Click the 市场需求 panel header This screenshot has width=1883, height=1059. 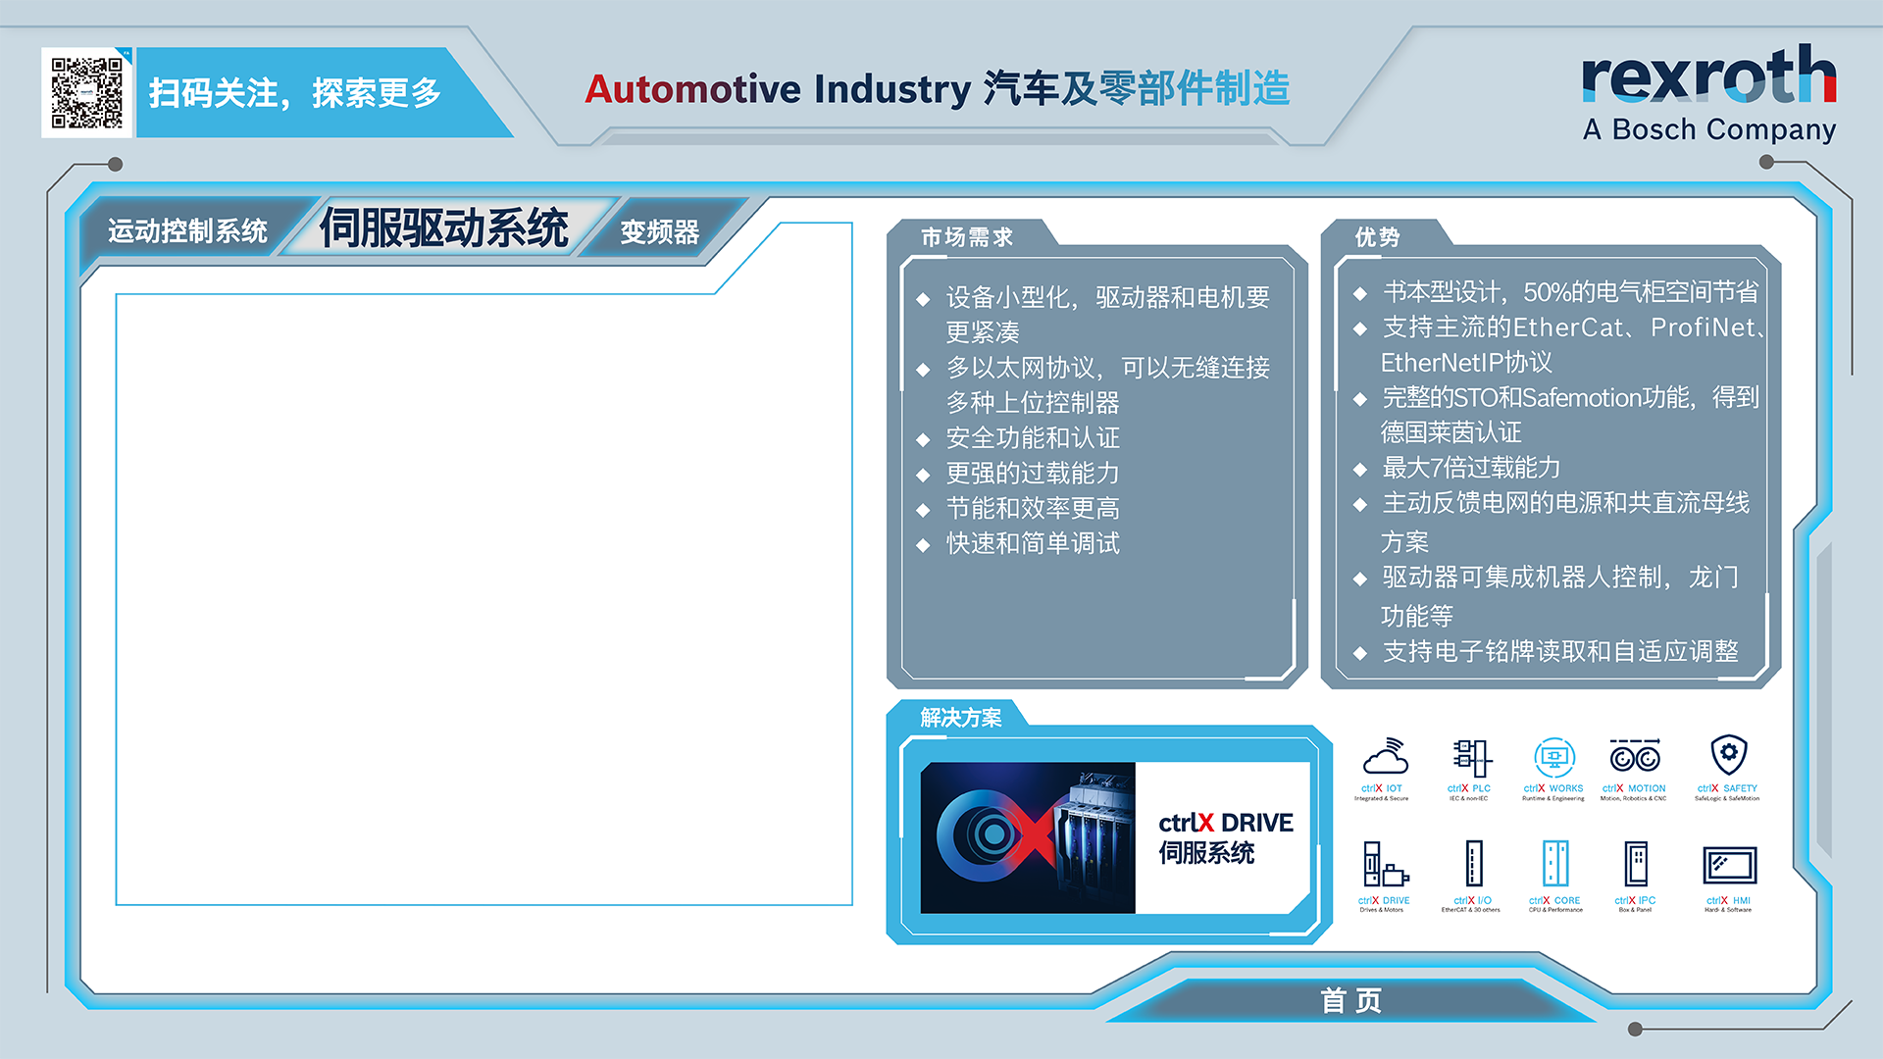(966, 237)
